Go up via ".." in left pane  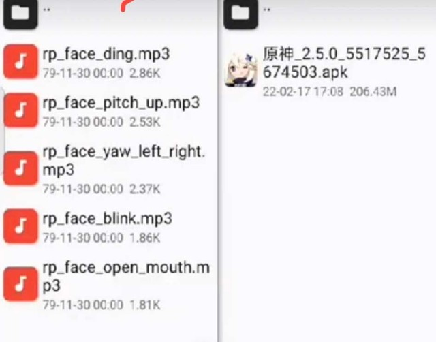point(47,10)
